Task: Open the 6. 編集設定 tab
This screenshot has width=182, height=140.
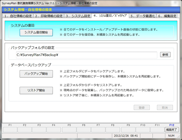Action: click(167, 16)
